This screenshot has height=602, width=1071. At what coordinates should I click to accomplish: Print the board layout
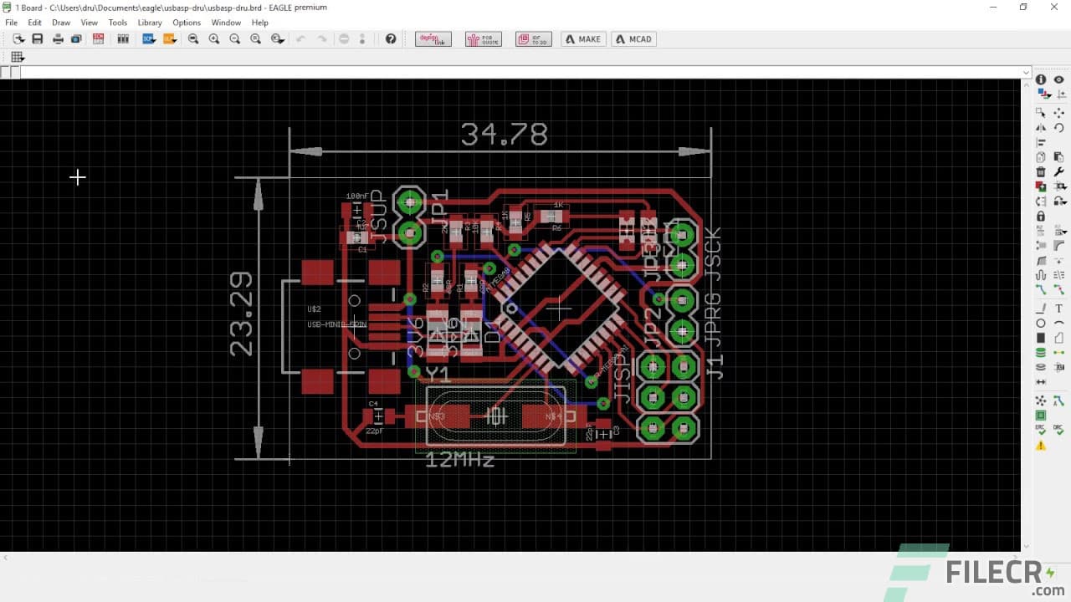pos(58,38)
